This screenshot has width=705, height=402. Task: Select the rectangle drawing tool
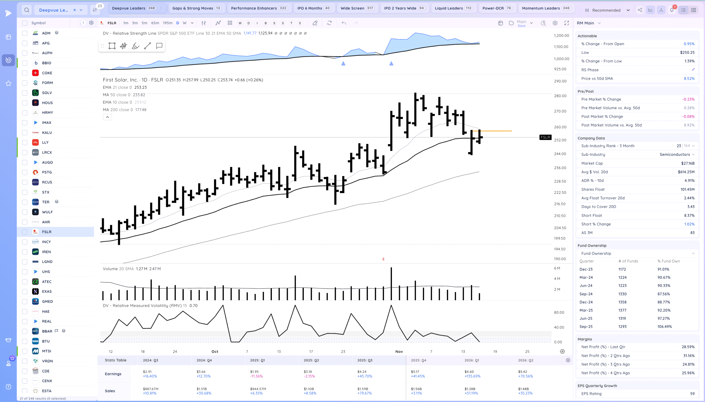[112, 46]
